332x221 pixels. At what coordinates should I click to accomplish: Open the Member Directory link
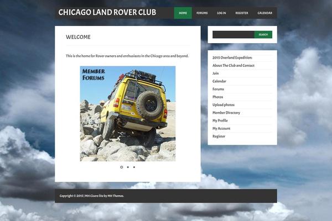click(x=226, y=113)
